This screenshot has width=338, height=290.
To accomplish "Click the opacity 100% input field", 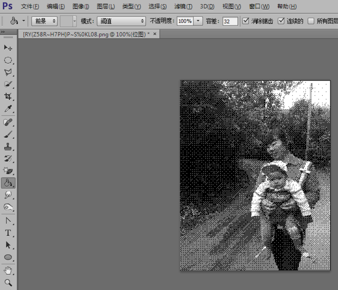I will click(185, 21).
